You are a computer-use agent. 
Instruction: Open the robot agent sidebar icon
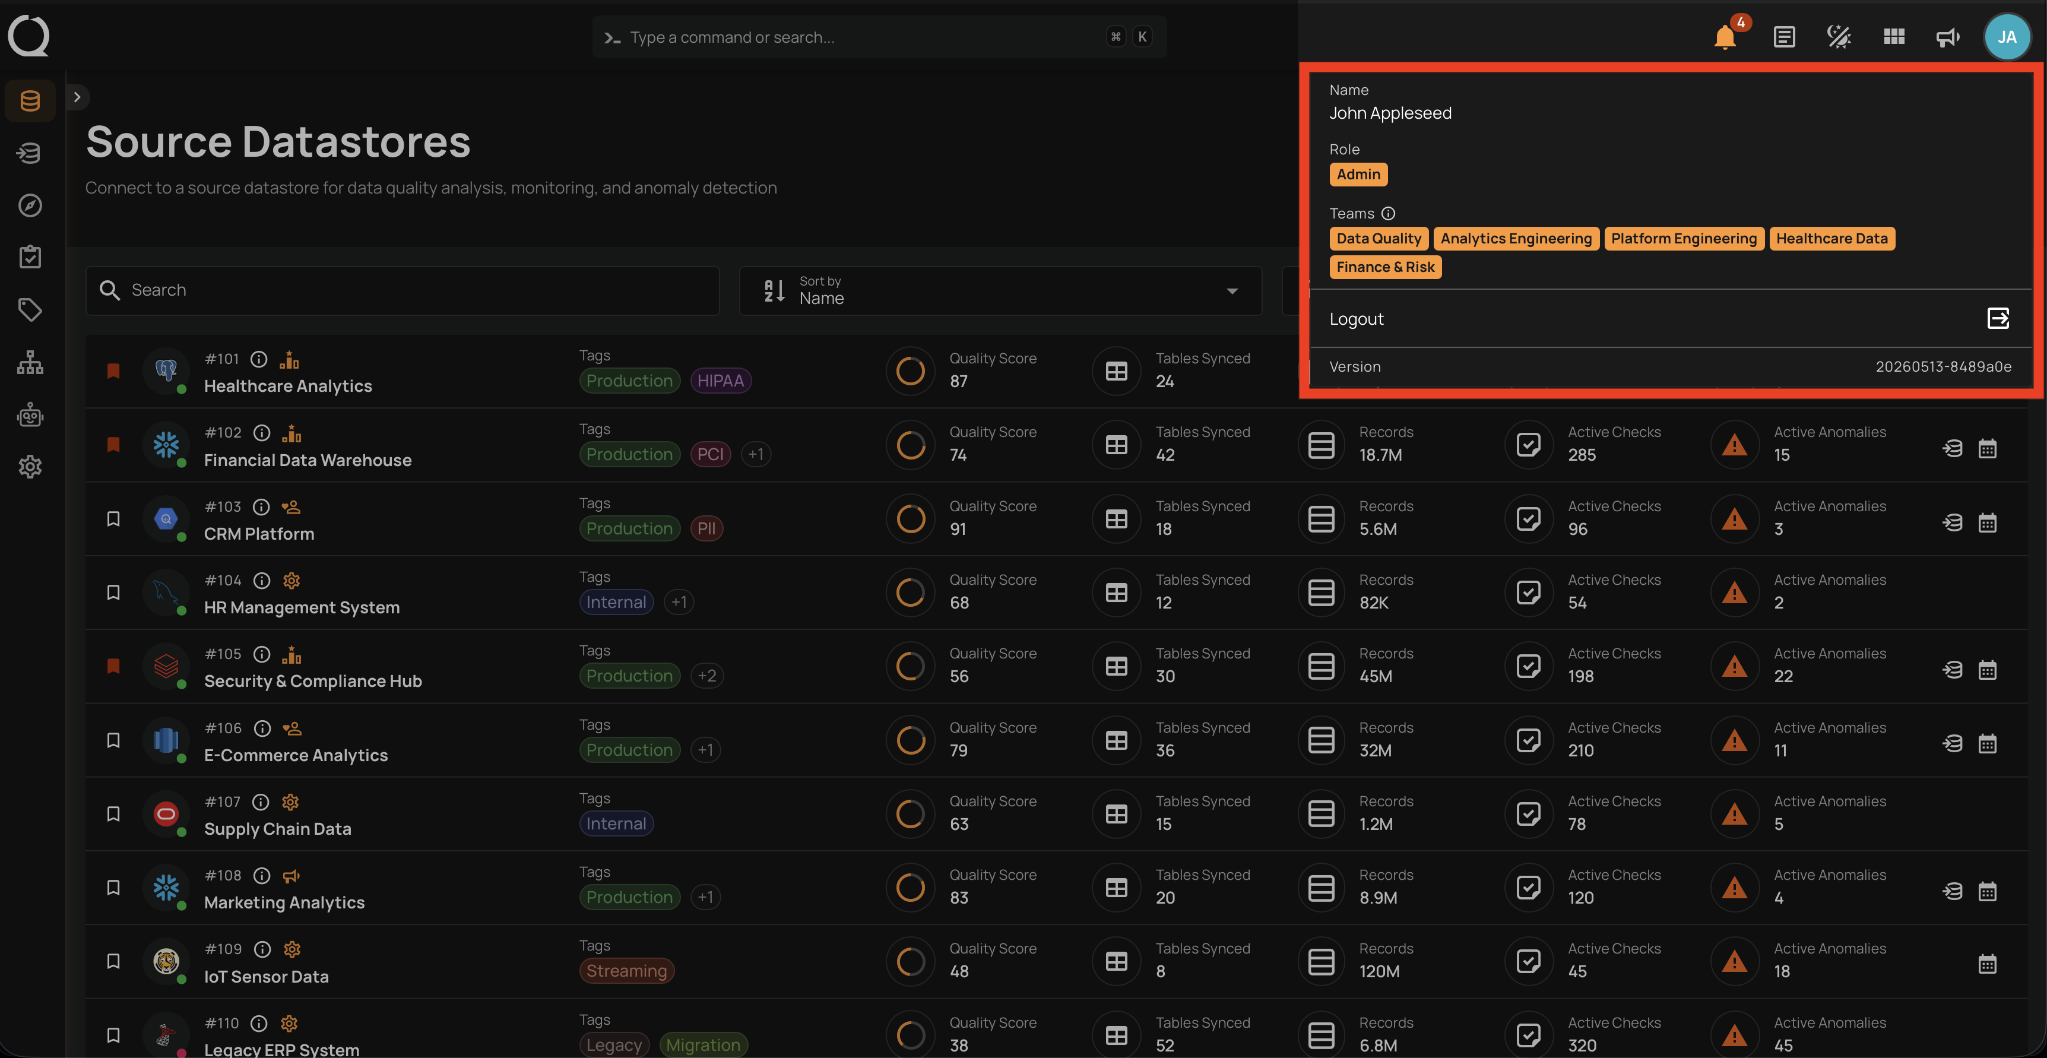click(x=30, y=415)
